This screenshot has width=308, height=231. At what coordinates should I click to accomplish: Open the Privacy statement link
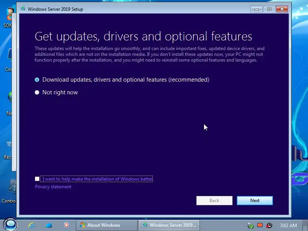tap(53, 187)
